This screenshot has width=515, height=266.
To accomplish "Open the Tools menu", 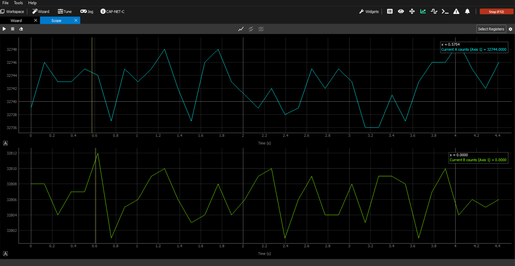I will [18, 3].
